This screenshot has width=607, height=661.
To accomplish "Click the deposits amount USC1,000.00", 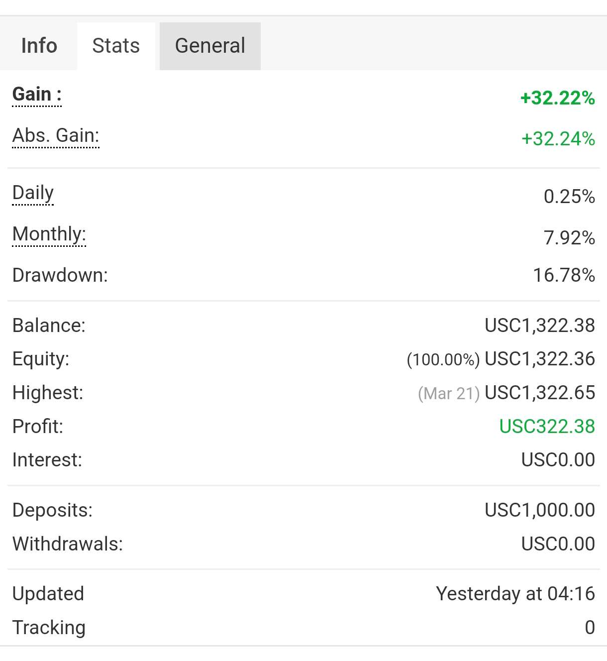I will [x=540, y=510].
